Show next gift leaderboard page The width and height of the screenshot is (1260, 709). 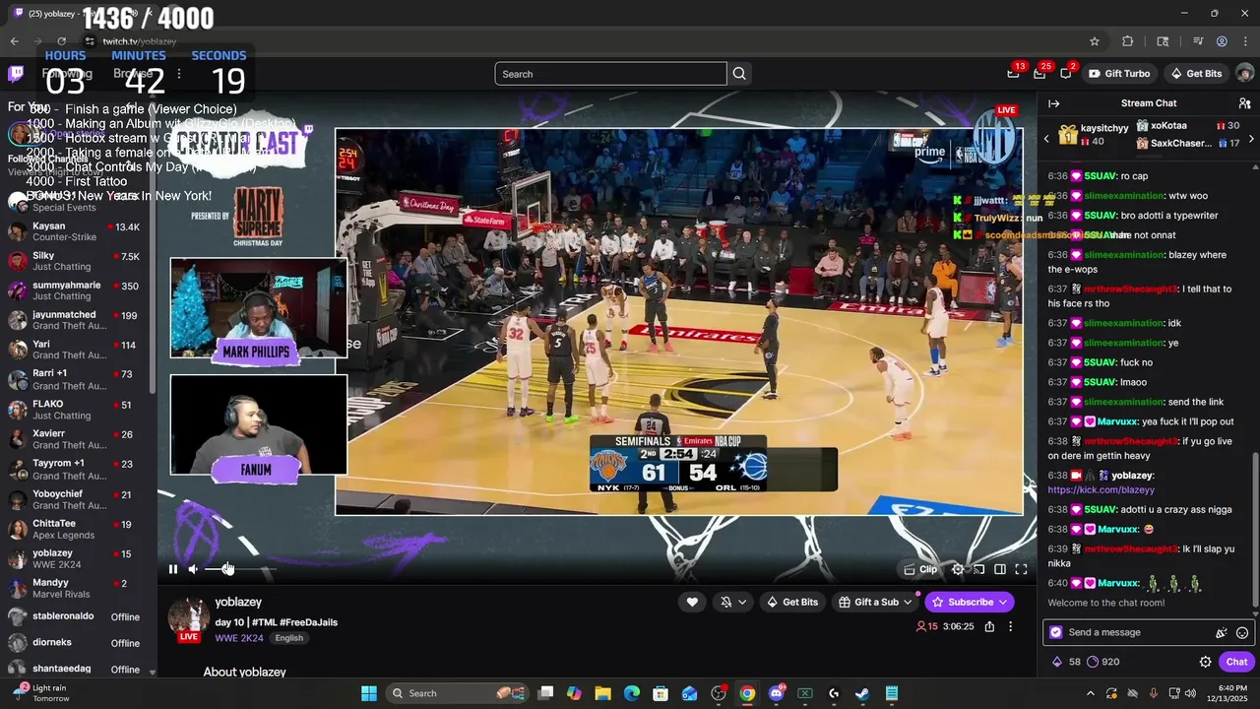1251,140
